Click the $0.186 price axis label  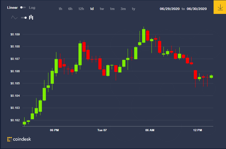pos(15,71)
